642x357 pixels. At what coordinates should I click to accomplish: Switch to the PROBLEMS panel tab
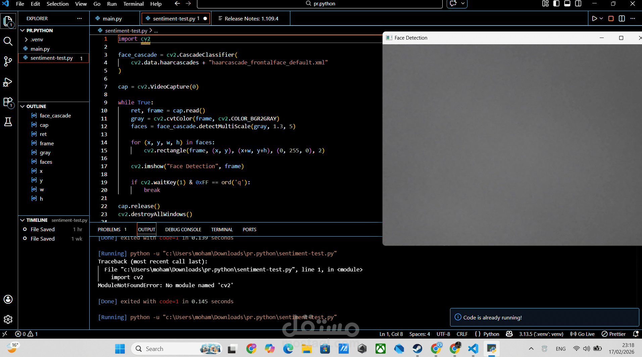[112, 229]
